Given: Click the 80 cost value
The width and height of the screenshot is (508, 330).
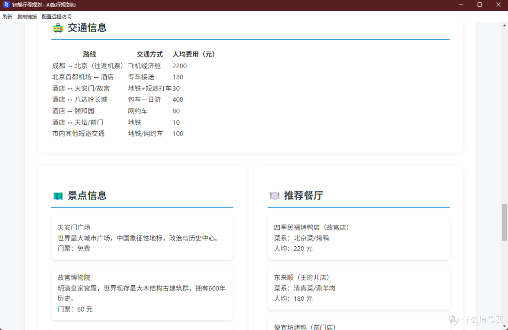Looking at the screenshot, I should 176,111.
